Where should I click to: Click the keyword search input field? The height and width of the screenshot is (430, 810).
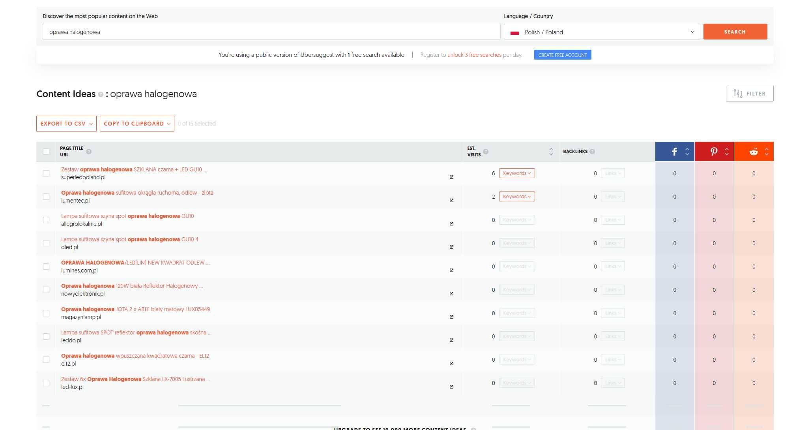tap(271, 32)
